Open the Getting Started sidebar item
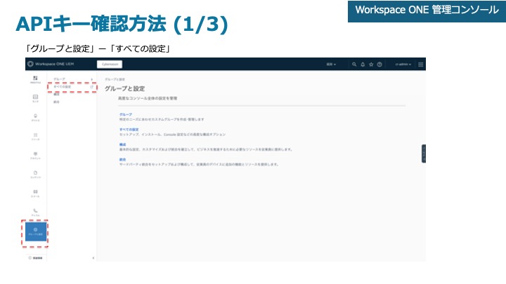The width and height of the screenshot is (506, 284). pos(36,79)
